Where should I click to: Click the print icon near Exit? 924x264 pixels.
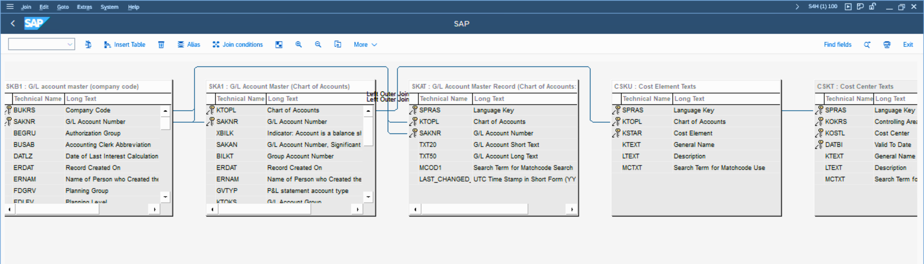click(x=887, y=44)
